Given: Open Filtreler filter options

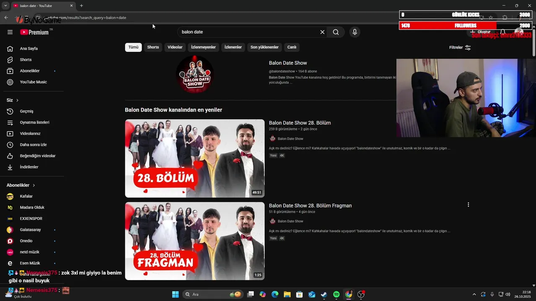Looking at the screenshot, I should [460, 48].
